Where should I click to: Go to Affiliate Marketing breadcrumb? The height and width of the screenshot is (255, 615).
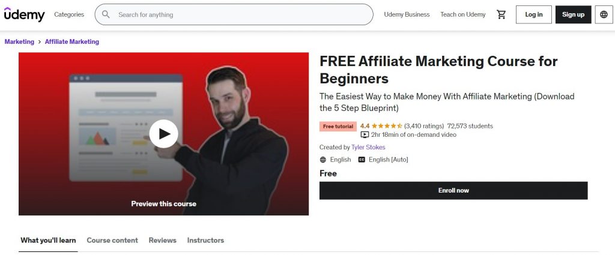[x=72, y=41]
